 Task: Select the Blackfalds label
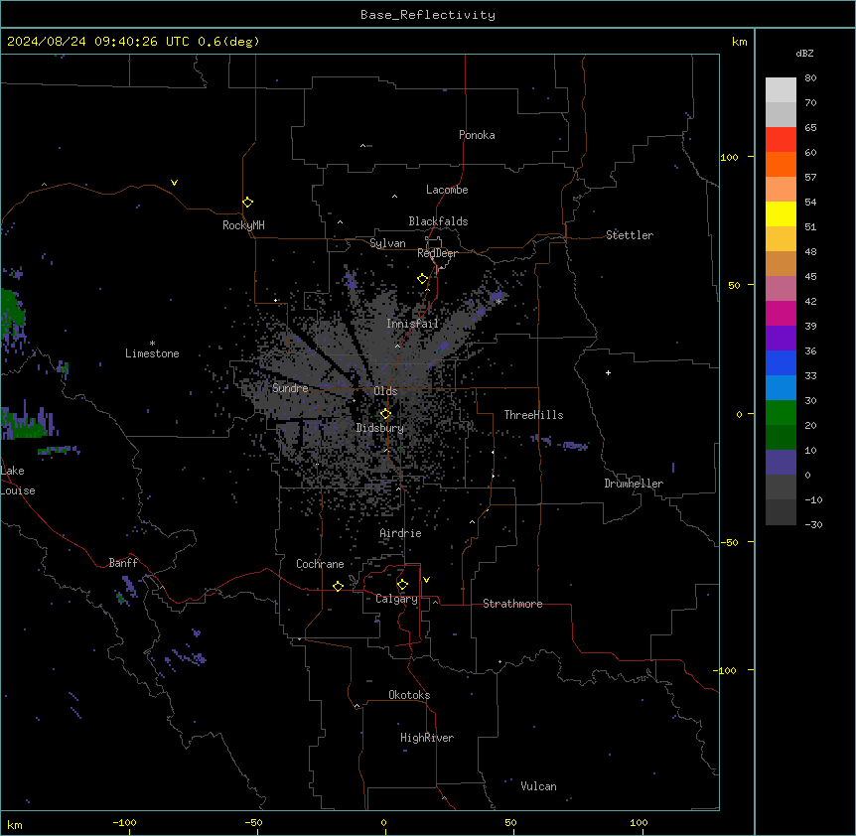point(438,221)
